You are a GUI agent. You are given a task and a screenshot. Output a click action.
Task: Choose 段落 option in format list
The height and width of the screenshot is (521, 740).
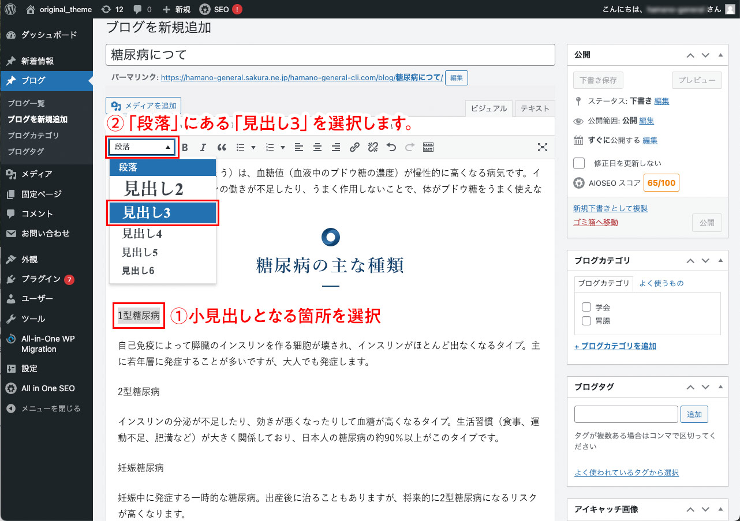163,167
